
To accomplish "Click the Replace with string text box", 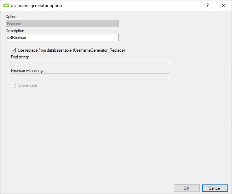I will (x=90, y=77).
